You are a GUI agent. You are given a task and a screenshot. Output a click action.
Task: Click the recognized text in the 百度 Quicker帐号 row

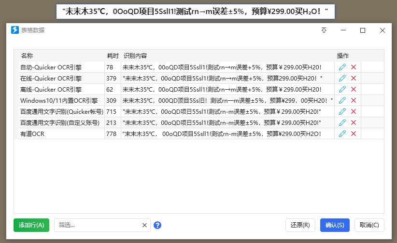coord(222,111)
